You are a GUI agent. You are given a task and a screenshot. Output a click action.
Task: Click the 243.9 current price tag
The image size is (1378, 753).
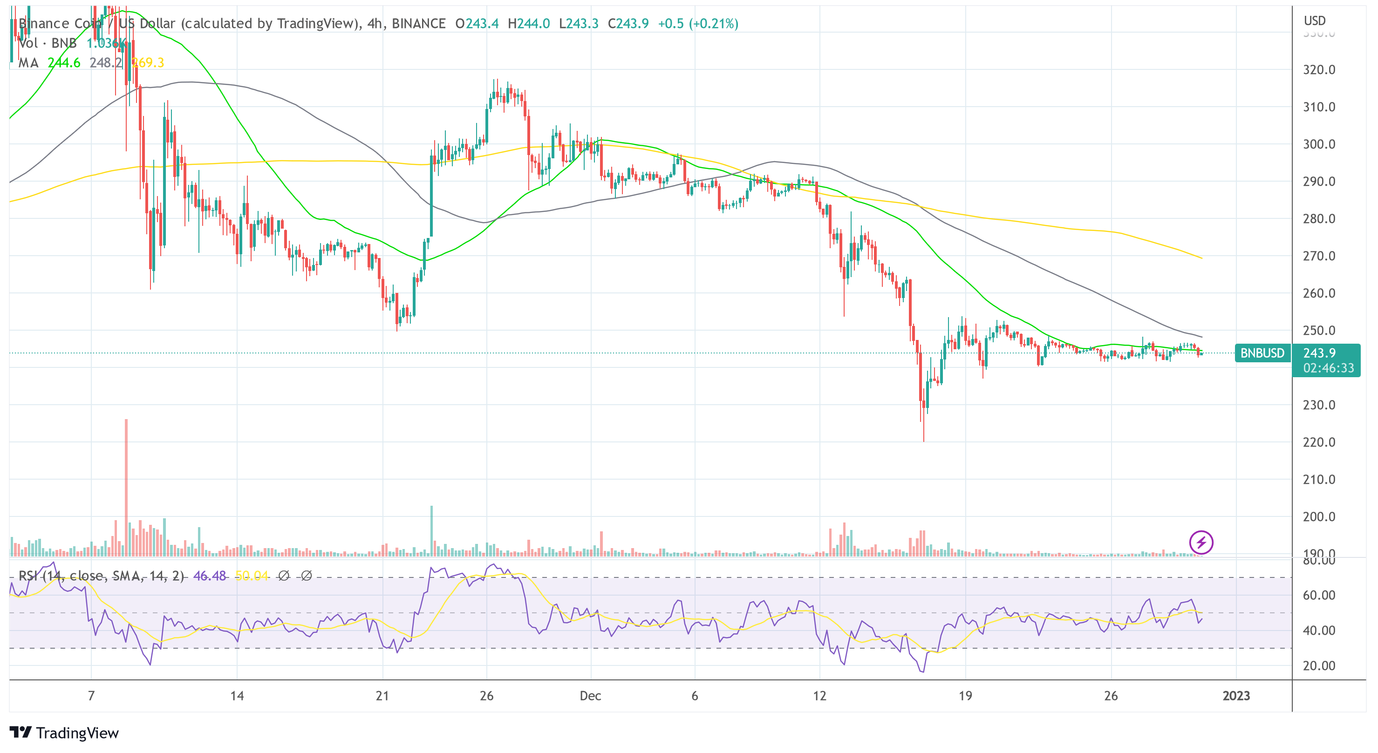click(1319, 353)
